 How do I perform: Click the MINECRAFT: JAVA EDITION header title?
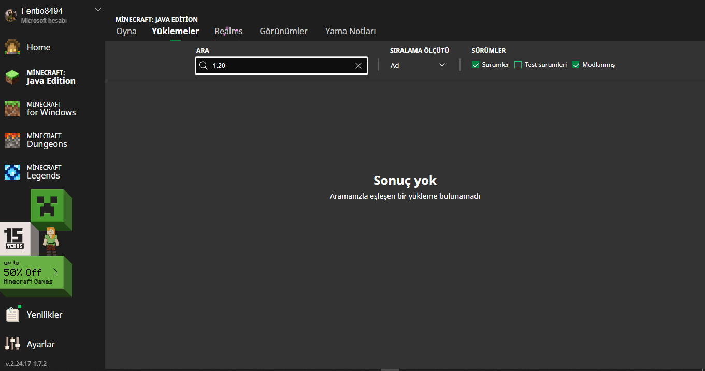tap(156, 20)
